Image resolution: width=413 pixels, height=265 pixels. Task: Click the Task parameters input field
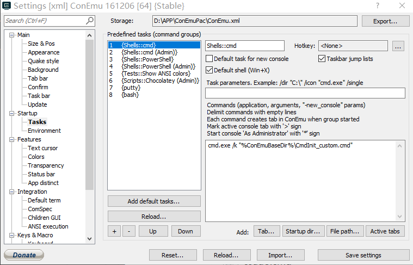[305, 93]
